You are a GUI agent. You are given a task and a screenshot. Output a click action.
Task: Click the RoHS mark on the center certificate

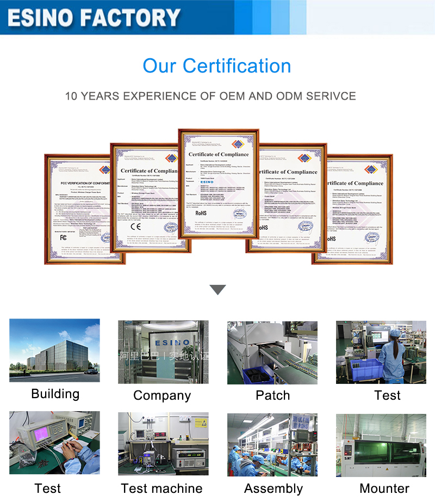[202, 213]
